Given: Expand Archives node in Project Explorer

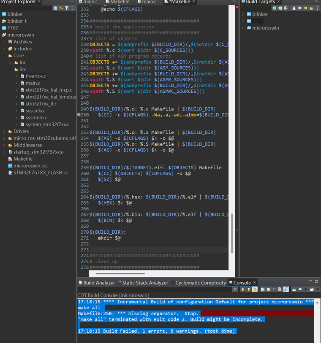Looking at the screenshot, I should 4,42.
